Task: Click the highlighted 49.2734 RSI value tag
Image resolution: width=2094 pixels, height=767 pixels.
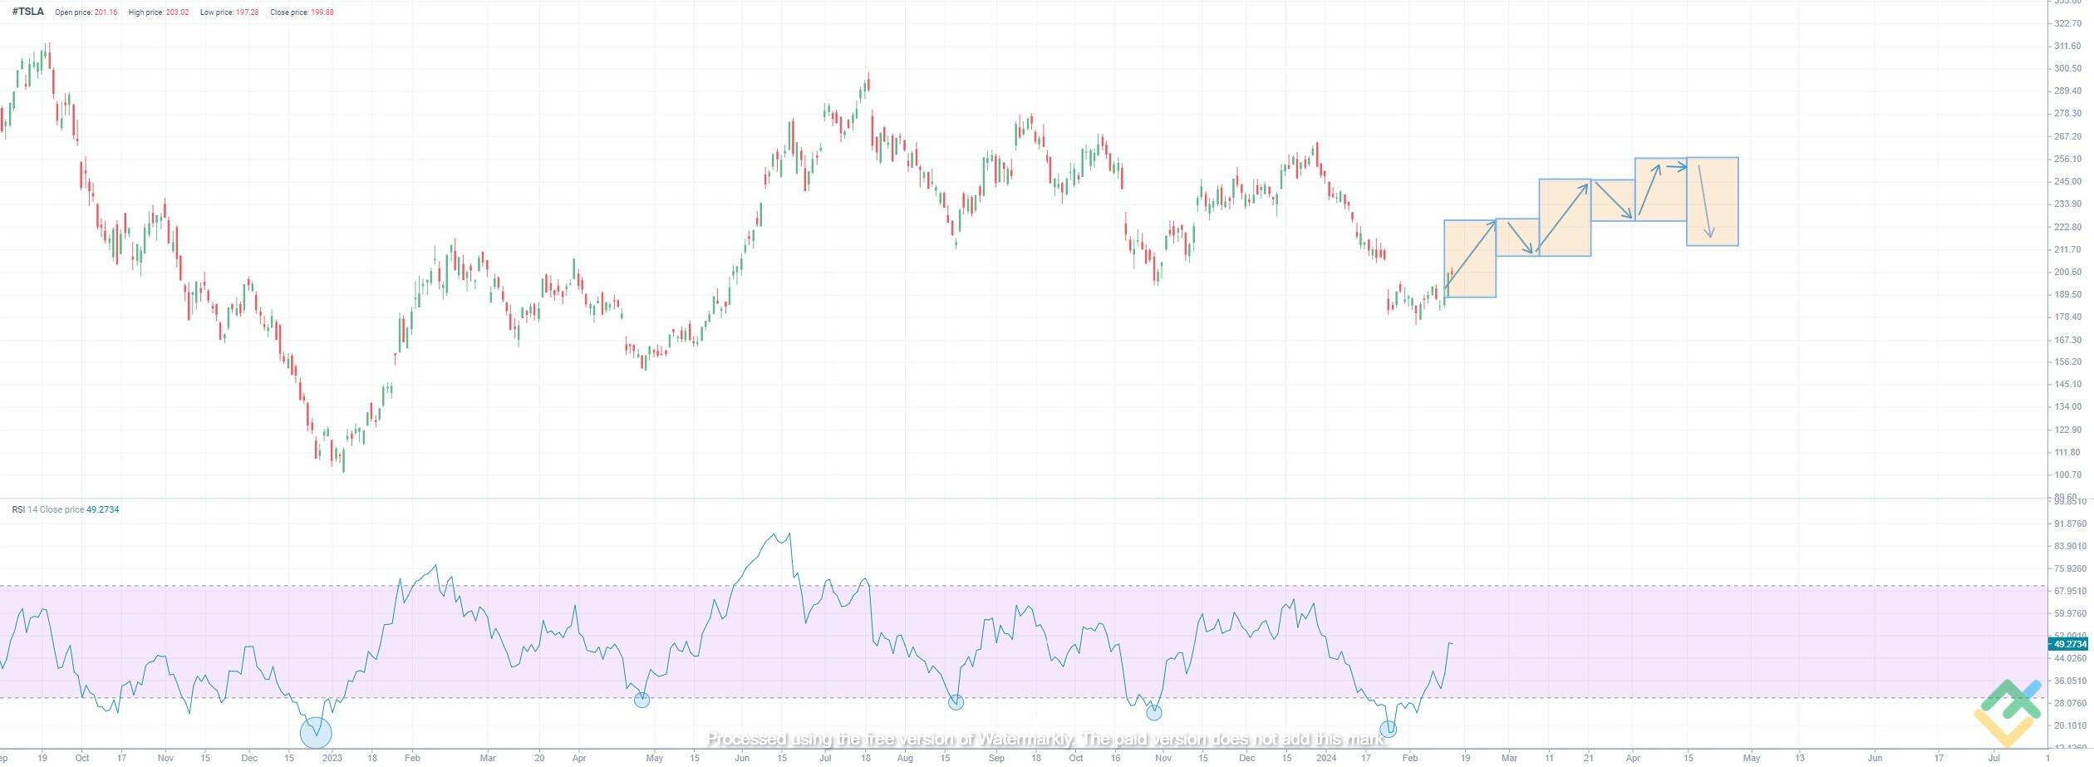Action: coord(2069,644)
